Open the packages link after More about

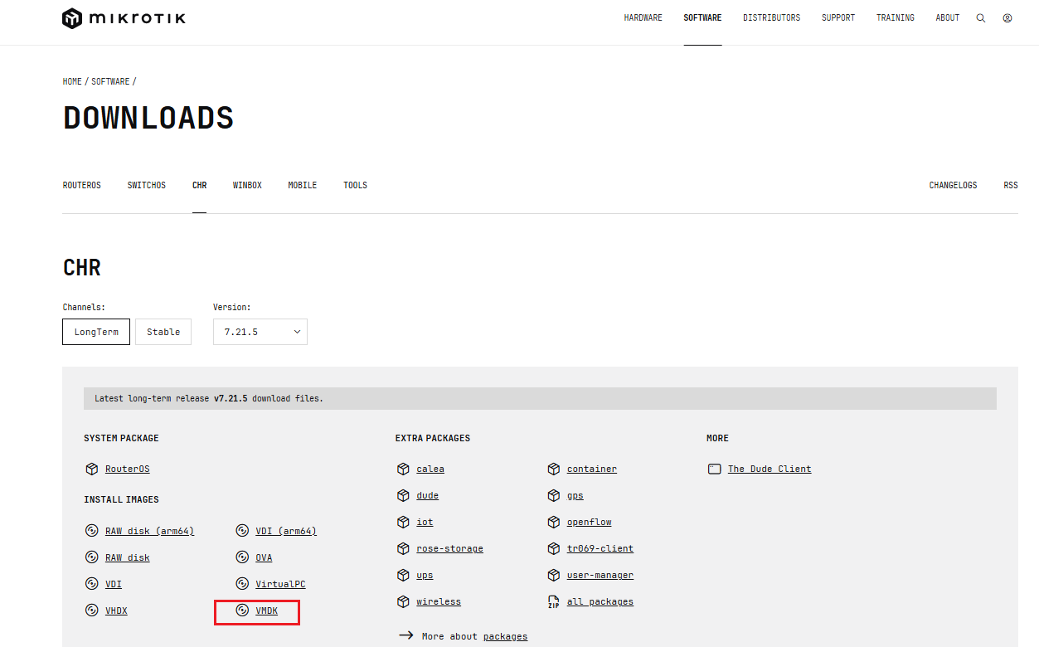(x=506, y=636)
